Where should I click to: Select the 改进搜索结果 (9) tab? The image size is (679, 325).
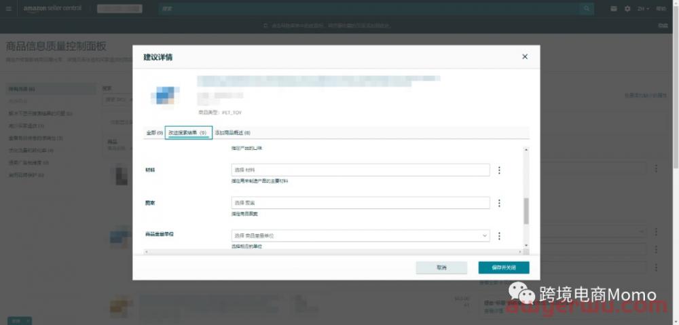(x=188, y=132)
